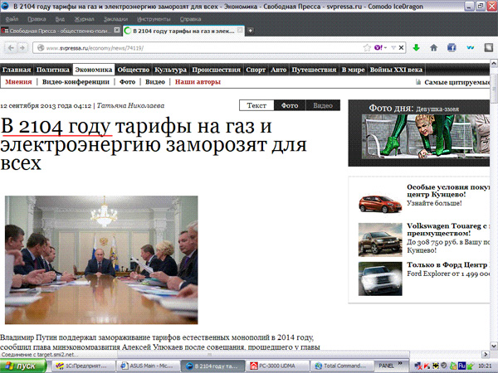Select the Видео view tab of article
The height and width of the screenshot is (373, 498).
point(322,106)
